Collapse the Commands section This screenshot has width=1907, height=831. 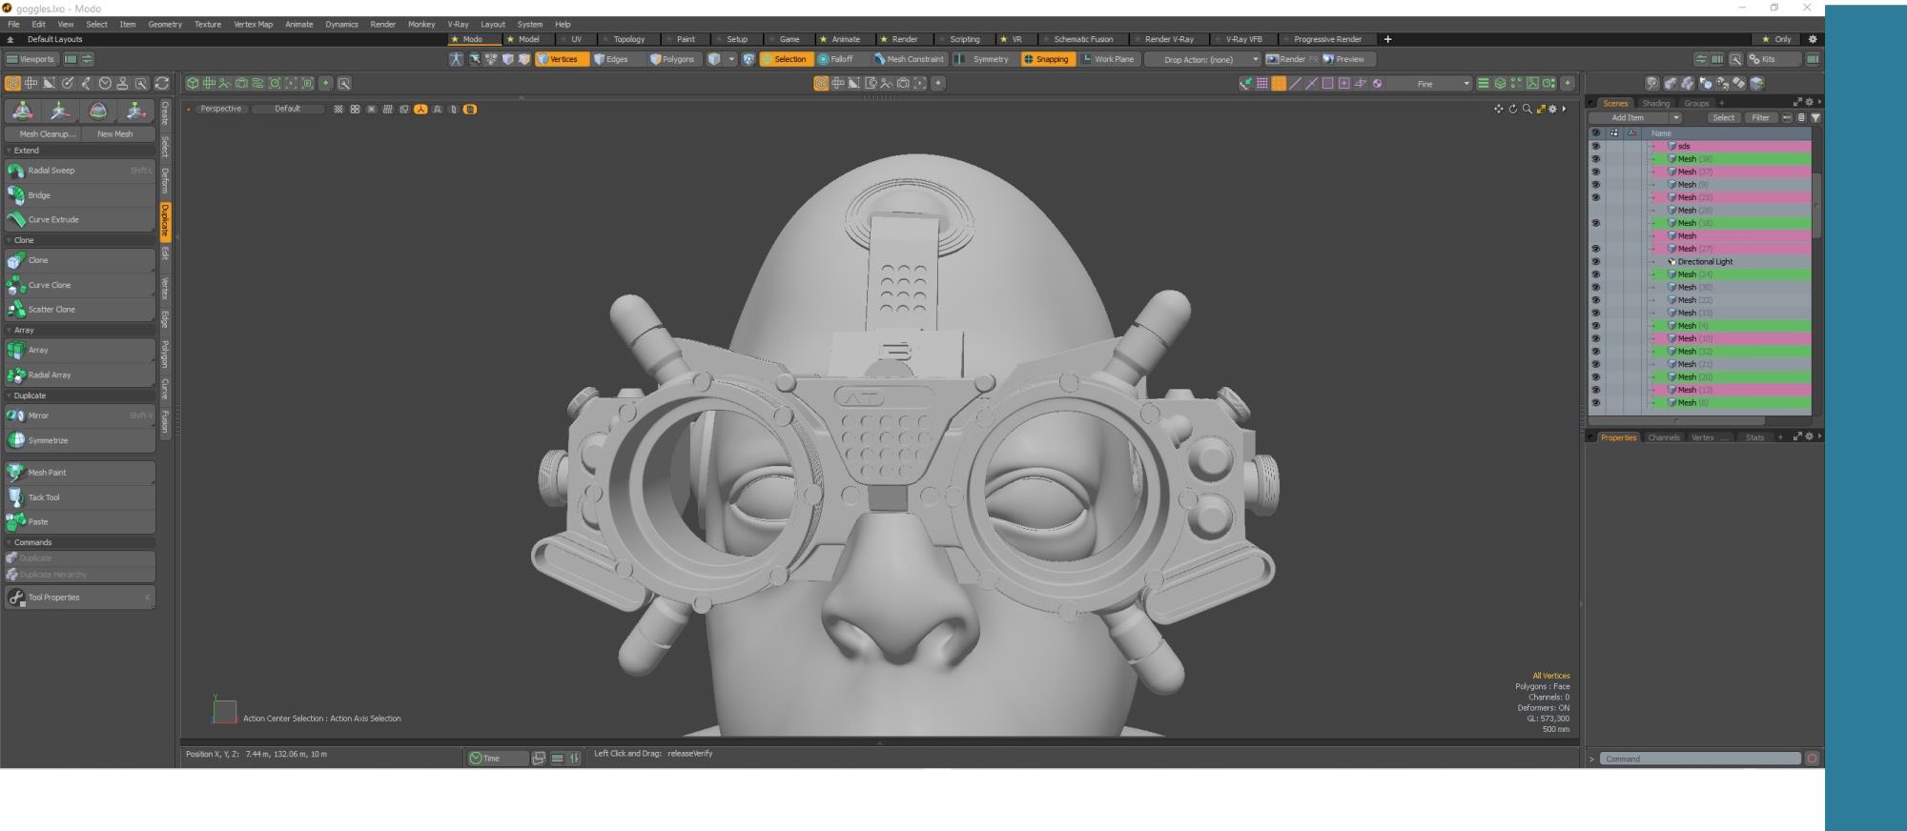[79, 542]
